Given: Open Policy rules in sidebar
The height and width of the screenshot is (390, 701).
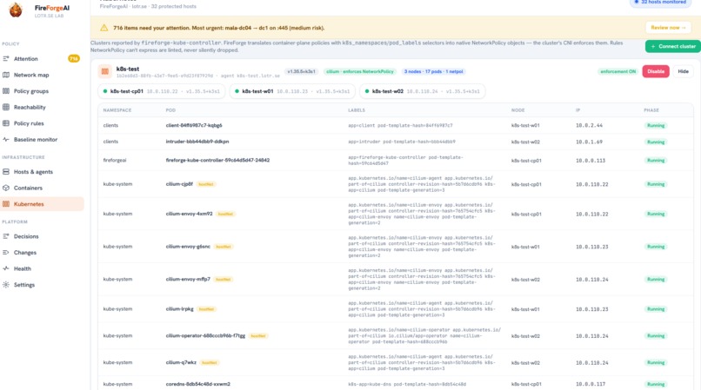Looking at the screenshot, I should pyautogui.click(x=29, y=123).
